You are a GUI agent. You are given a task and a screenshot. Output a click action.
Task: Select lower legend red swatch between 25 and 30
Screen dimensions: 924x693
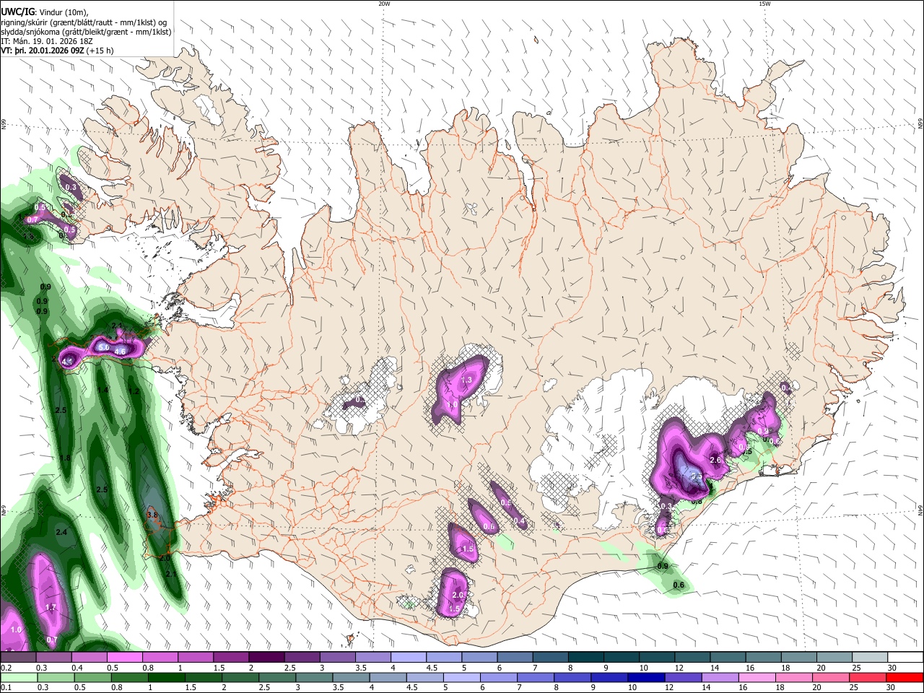click(868, 677)
